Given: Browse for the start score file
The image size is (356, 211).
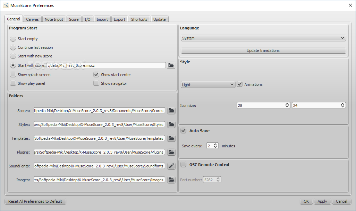Looking at the screenshot, I should pyautogui.click(x=171, y=65).
